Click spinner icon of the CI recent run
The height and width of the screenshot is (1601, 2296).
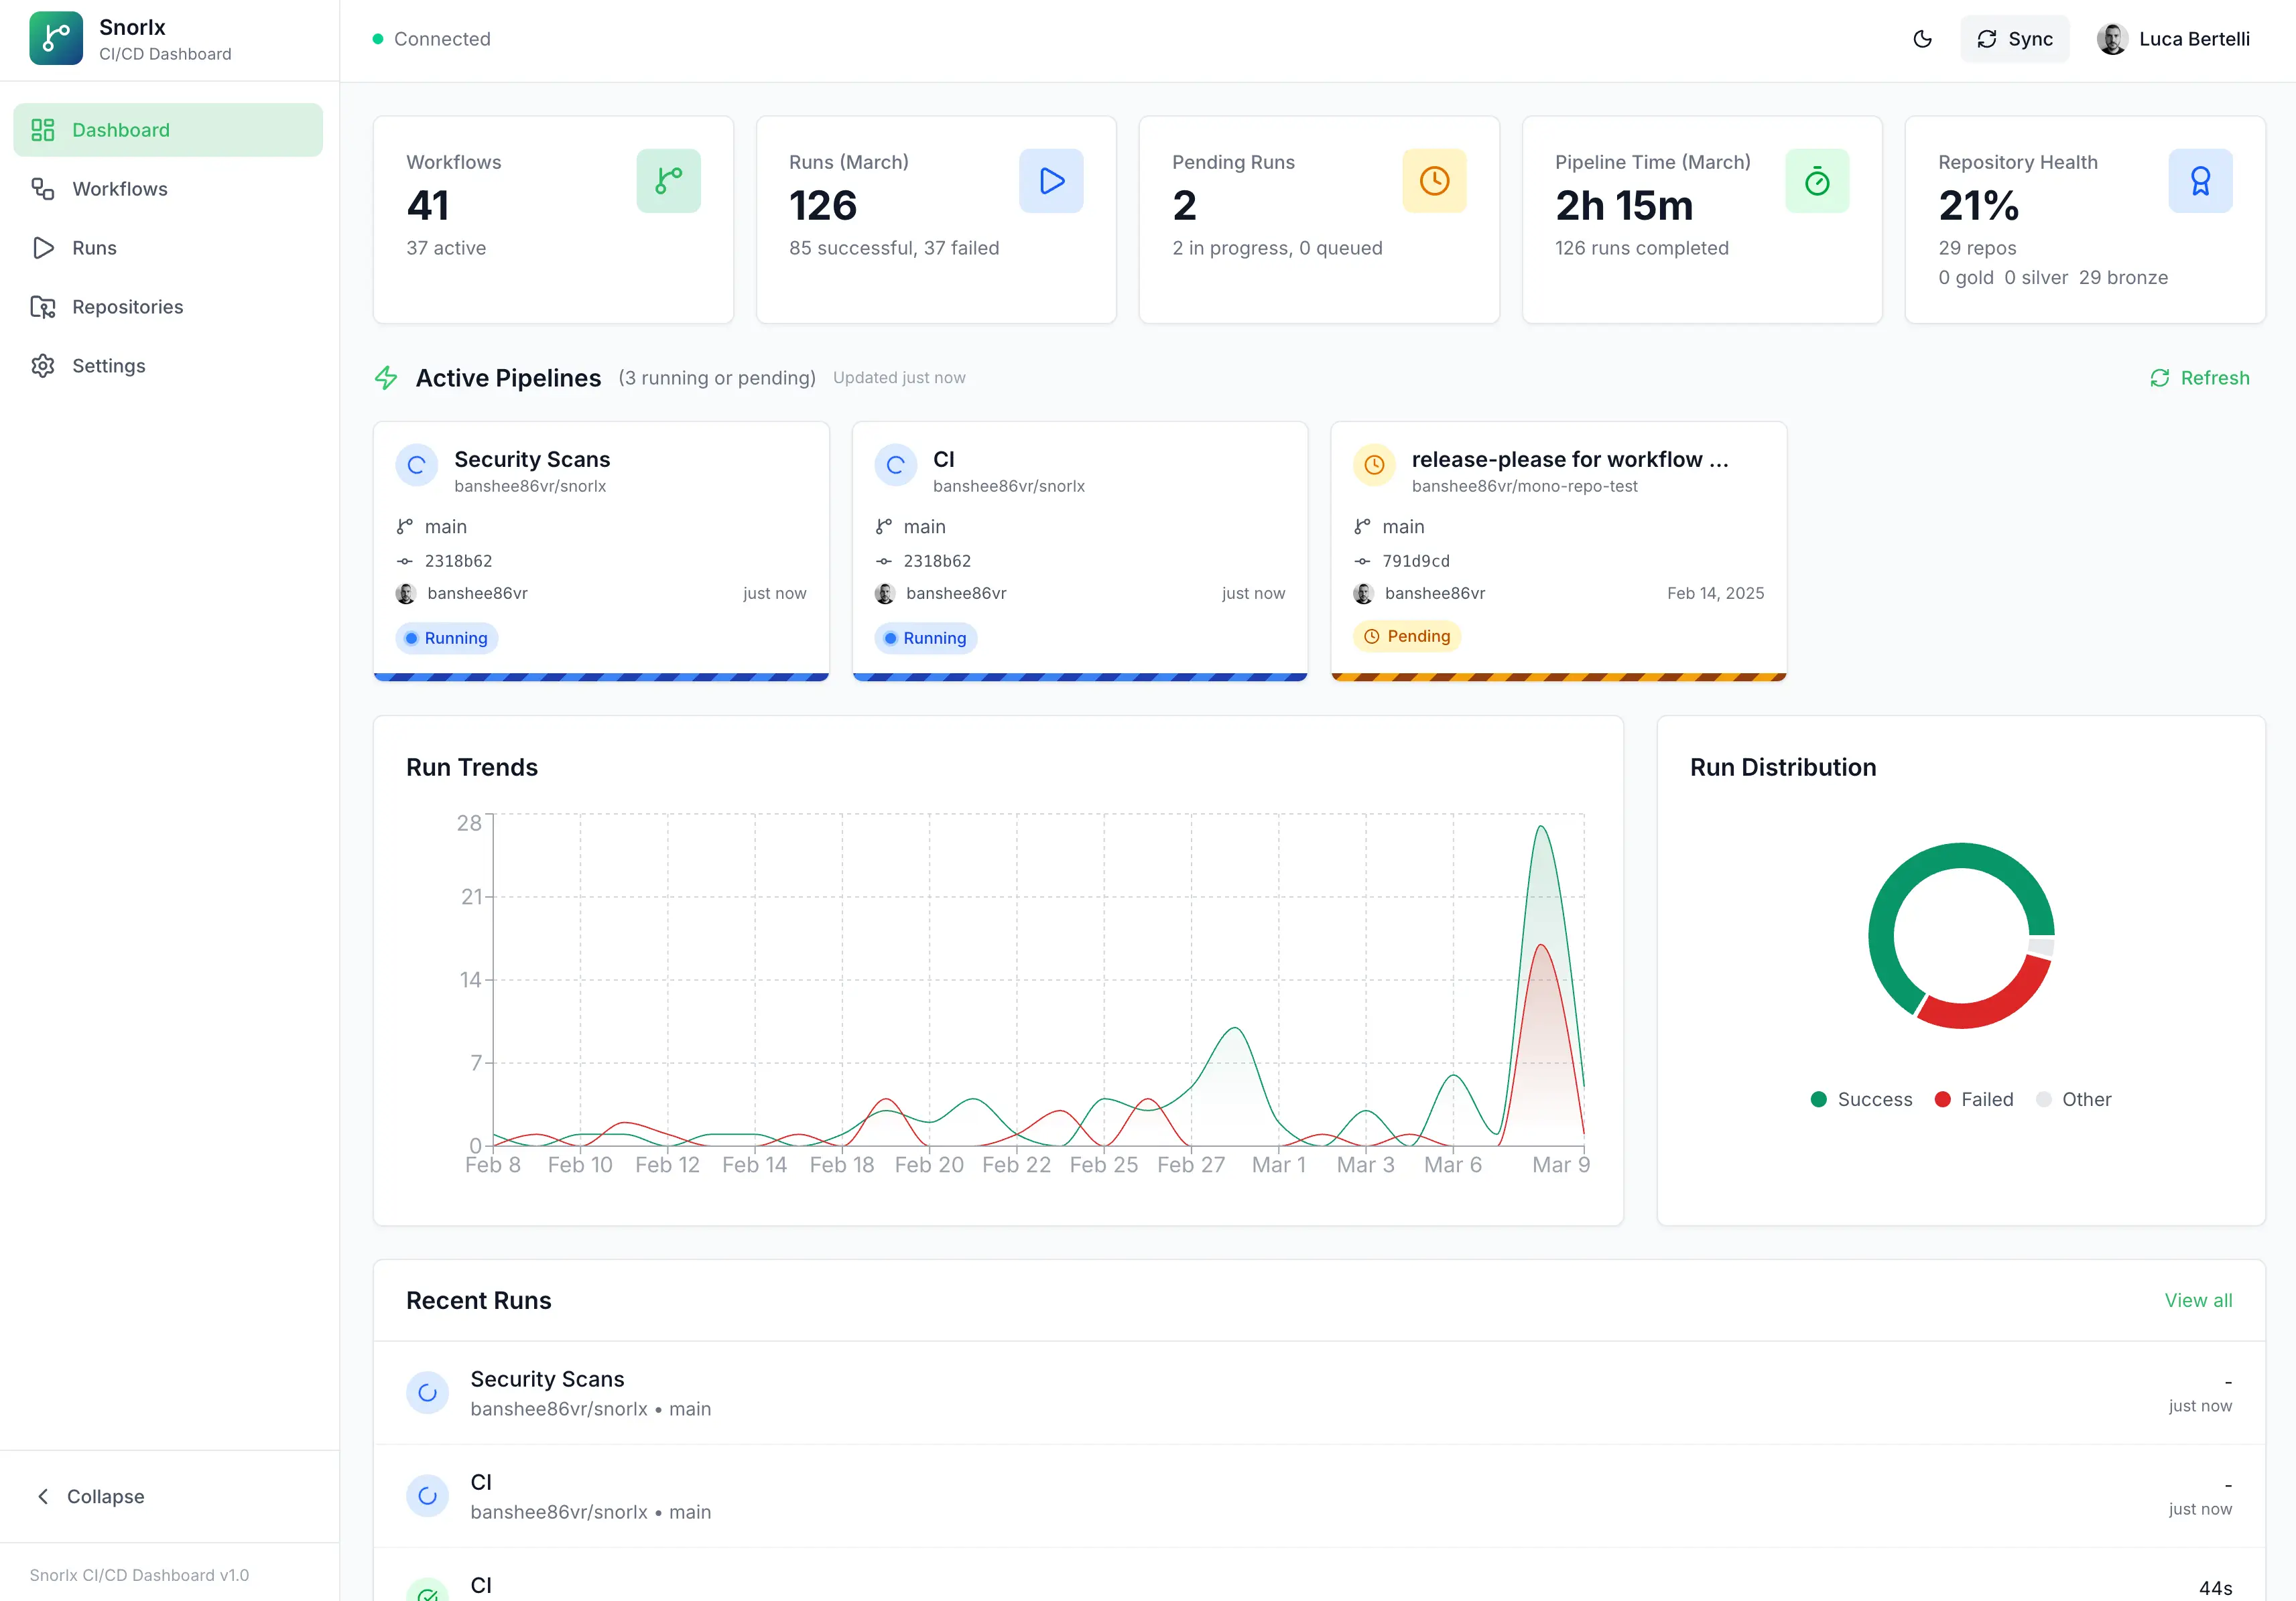click(x=428, y=1496)
